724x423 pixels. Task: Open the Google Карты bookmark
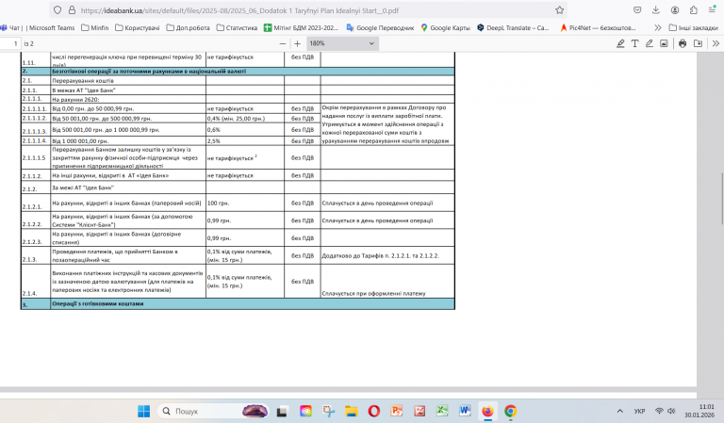tap(445, 27)
